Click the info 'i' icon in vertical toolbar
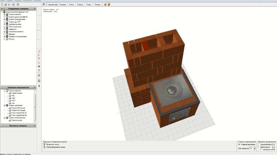The height and width of the screenshot is (155, 277). click(39, 86)
